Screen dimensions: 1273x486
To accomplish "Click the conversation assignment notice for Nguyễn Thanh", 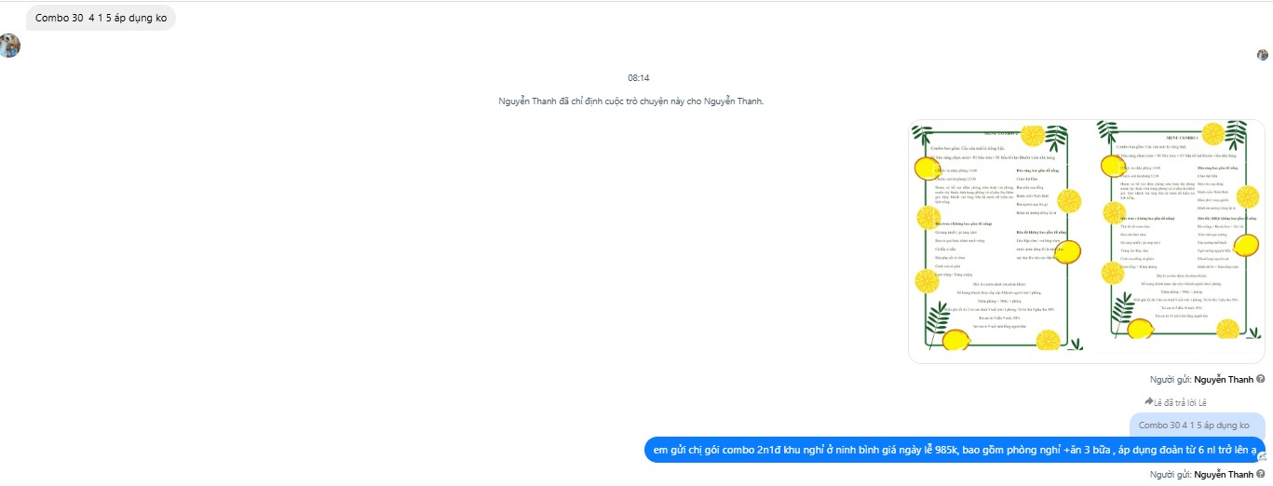I will (631, 101).
